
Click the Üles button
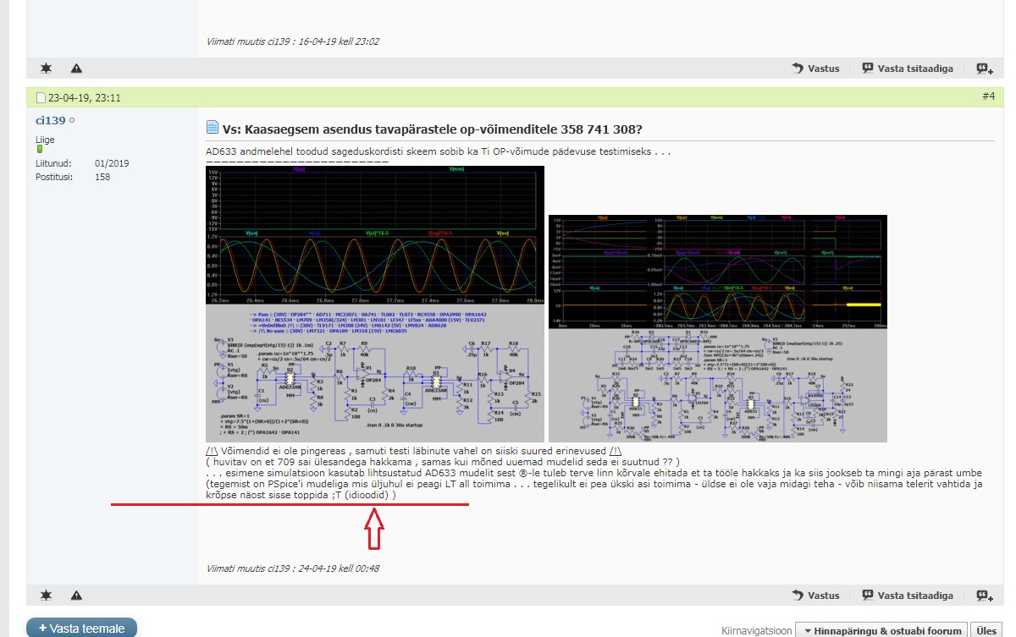pos(986,630)
